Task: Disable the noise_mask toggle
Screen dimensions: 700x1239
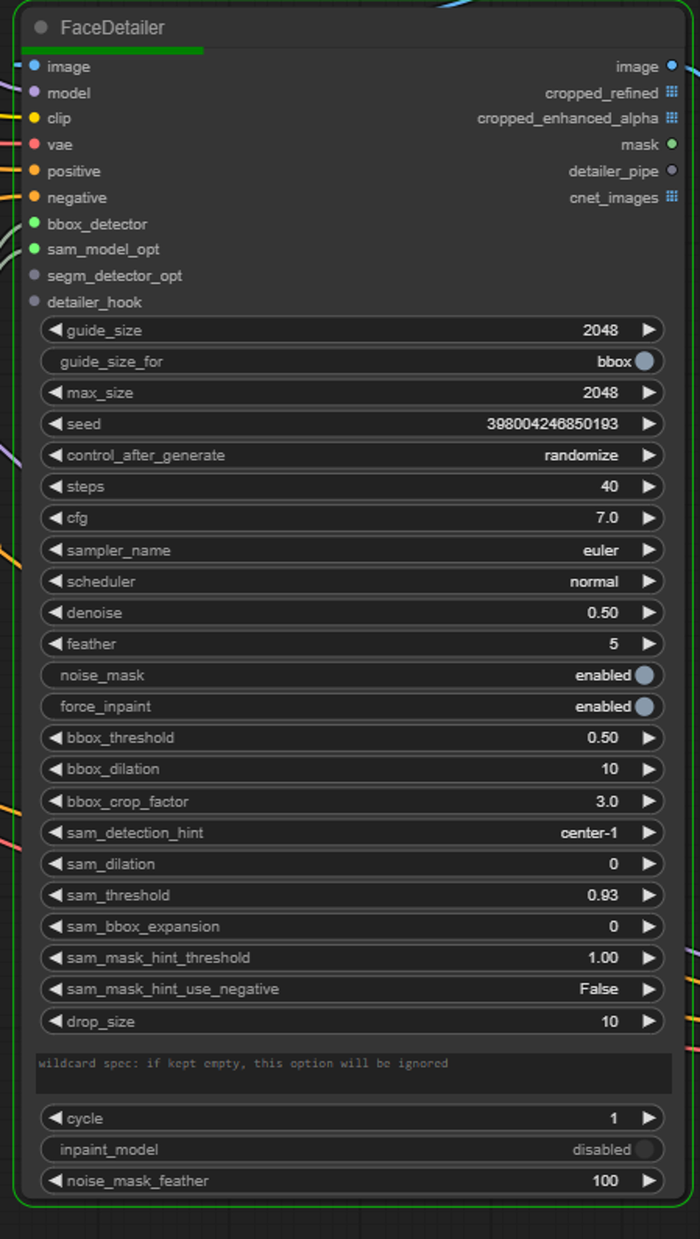Action: (644, 675)
